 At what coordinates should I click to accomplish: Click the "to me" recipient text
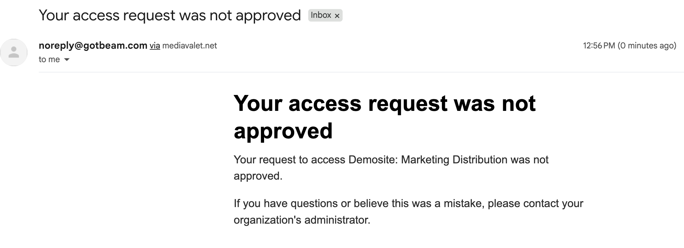[x=49, y=59]
